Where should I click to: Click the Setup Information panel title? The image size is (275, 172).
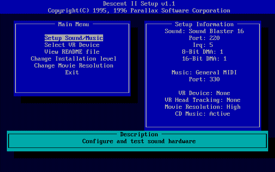coord(205,24)
